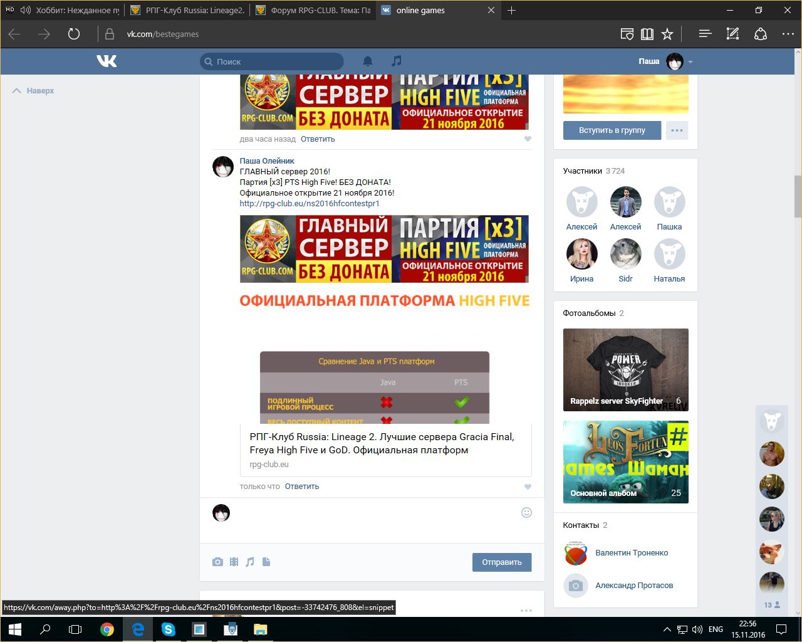This screenshot has width=802, height=642.
Task: Attach a video with the film icon
Action: click(x=234, y=562)
